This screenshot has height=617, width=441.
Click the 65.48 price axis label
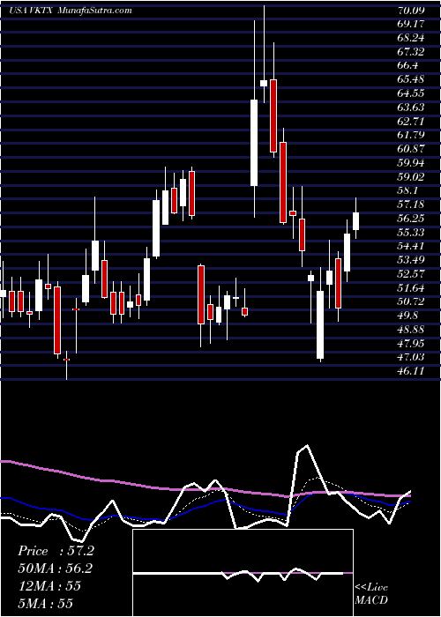pos(411,79)
